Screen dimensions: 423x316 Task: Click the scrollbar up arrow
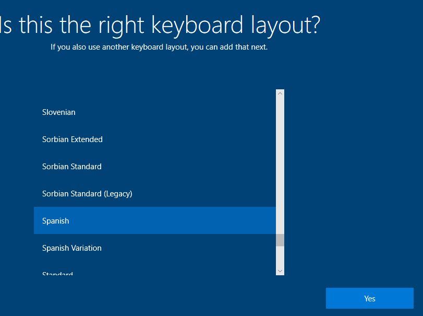280,93
